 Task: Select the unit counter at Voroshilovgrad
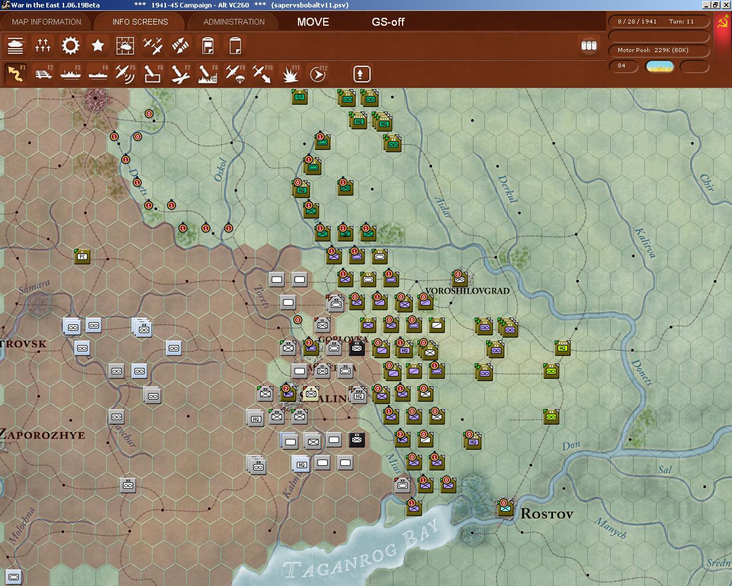[x=459, y=278]
